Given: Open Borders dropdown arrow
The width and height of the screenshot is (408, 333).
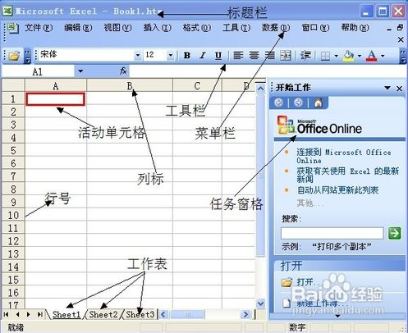Looking at the screenshot, I should (337, 56).
